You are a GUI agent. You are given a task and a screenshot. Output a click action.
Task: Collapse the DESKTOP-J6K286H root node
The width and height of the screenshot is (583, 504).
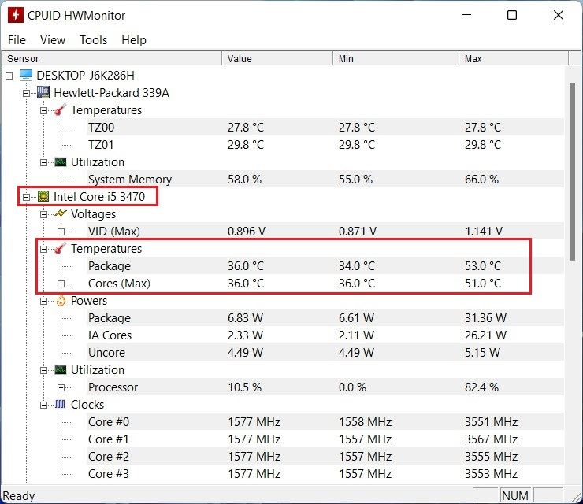pos(9,76)
